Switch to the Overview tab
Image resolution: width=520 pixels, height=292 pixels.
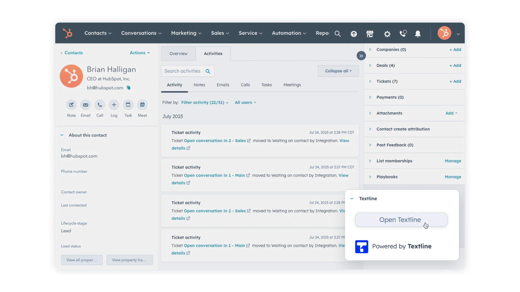[x=178, y=54]
